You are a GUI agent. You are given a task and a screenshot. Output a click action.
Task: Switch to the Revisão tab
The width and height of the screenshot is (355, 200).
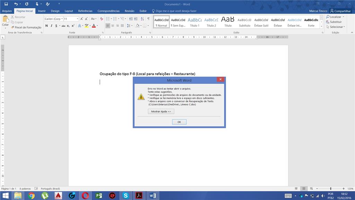coord(130,11)
